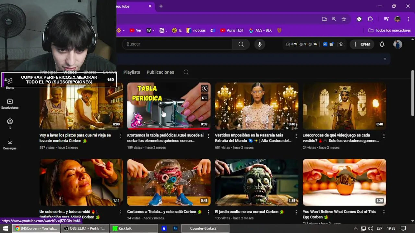
Task: Open the Tú sidebar item
Action: [10, 124]
